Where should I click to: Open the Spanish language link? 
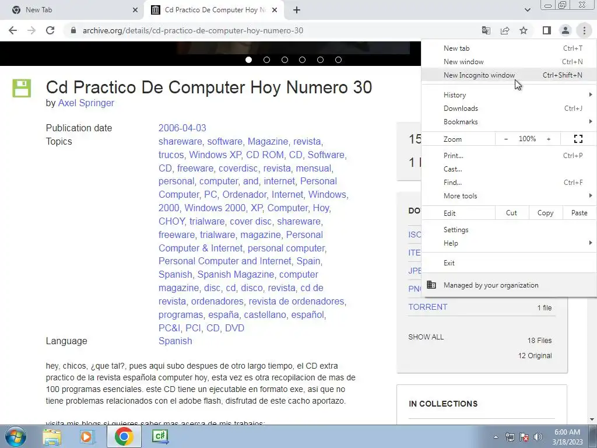tap(175, 341)
